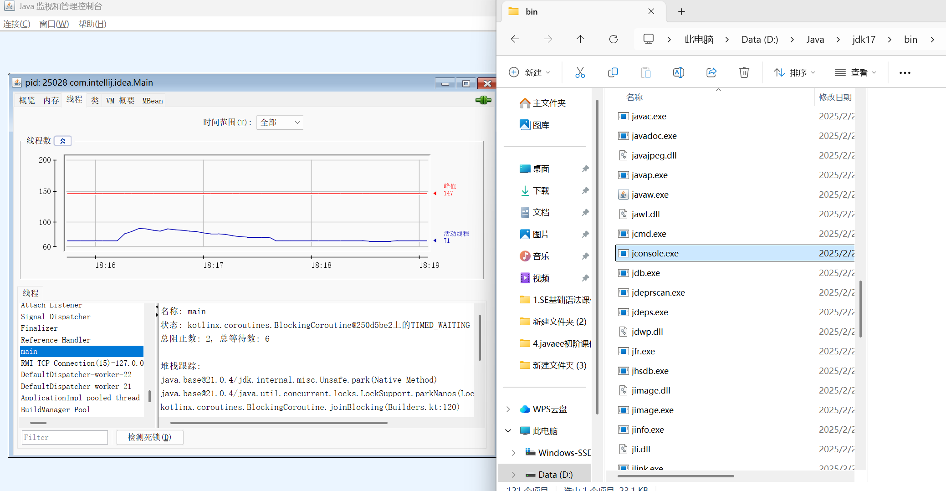
Task: Click jdk17 in the address breadcrumb
Action: (x=864, y=40)
